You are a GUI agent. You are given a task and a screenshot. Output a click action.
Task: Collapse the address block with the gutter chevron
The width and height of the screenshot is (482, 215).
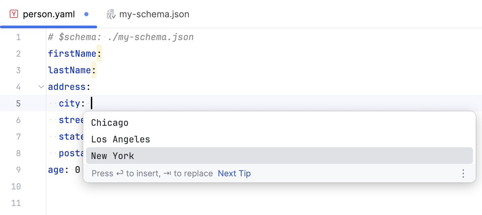coord(41,87)
